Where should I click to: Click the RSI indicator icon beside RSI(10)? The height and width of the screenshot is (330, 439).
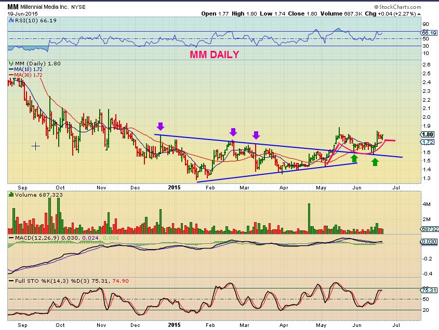pos(11,20)
